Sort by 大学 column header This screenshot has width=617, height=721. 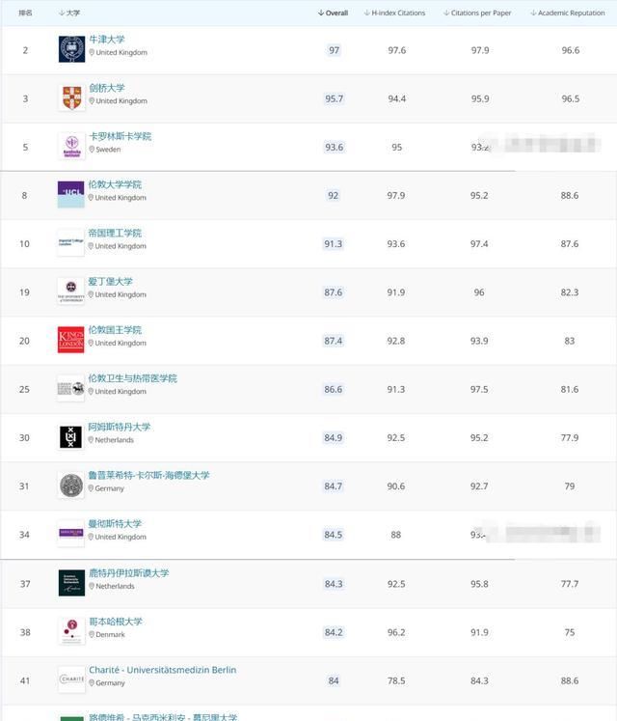tap(69, 13)
